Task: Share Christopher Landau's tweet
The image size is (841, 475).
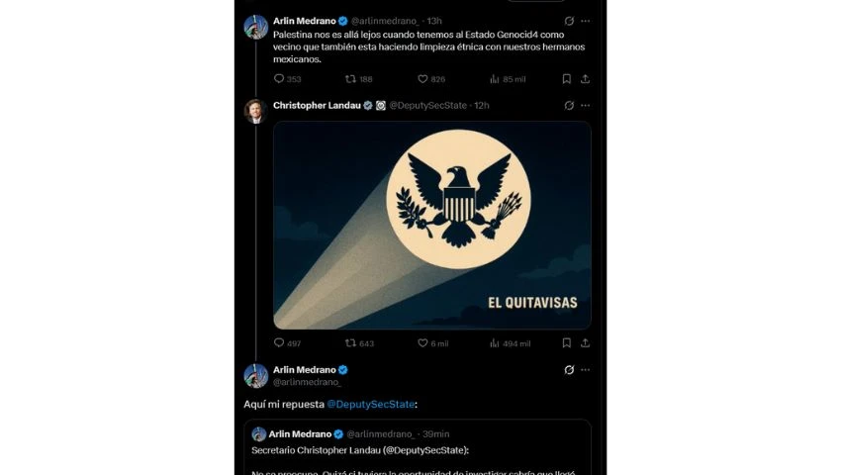Action: [x=585, y=342]
